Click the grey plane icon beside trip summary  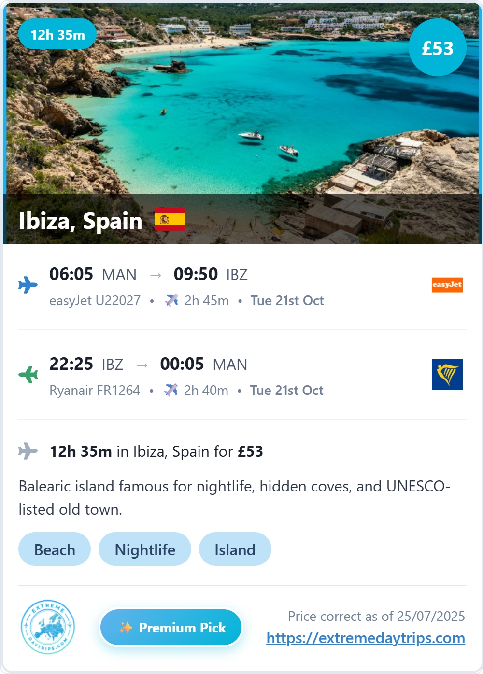click(28, 451)
